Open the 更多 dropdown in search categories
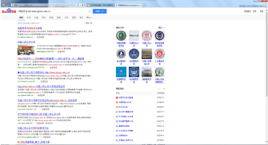268x145 pixels. (89, 17)
